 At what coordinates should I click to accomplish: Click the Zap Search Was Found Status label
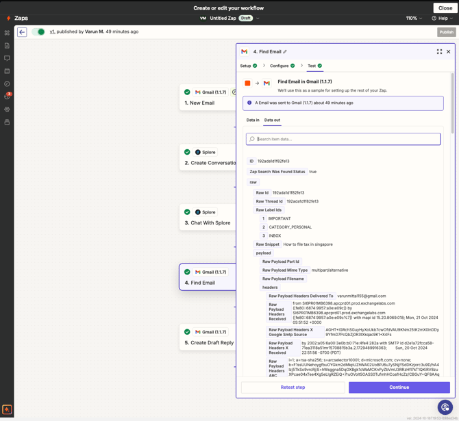[x=277, y=172]
